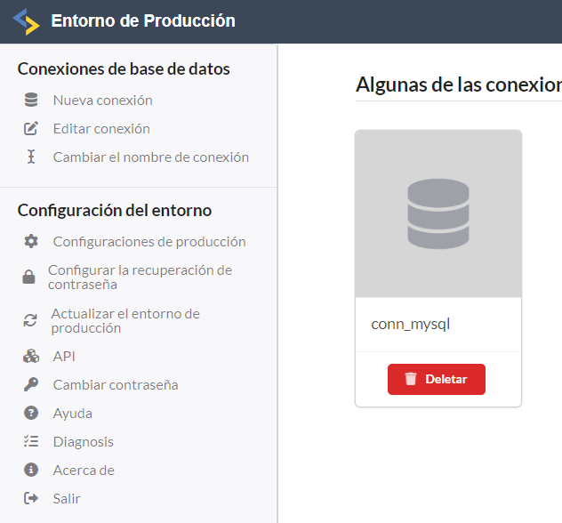Click the padlock icon for password recovery
Viewport: 562px width, 523px height.
(28, 278)
